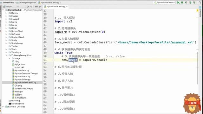Image resolution: width=203 pixels, height=114 pixels.
Task: Collapse the ZhiNengRecognition folder arrow
Action: click(6, 55)
